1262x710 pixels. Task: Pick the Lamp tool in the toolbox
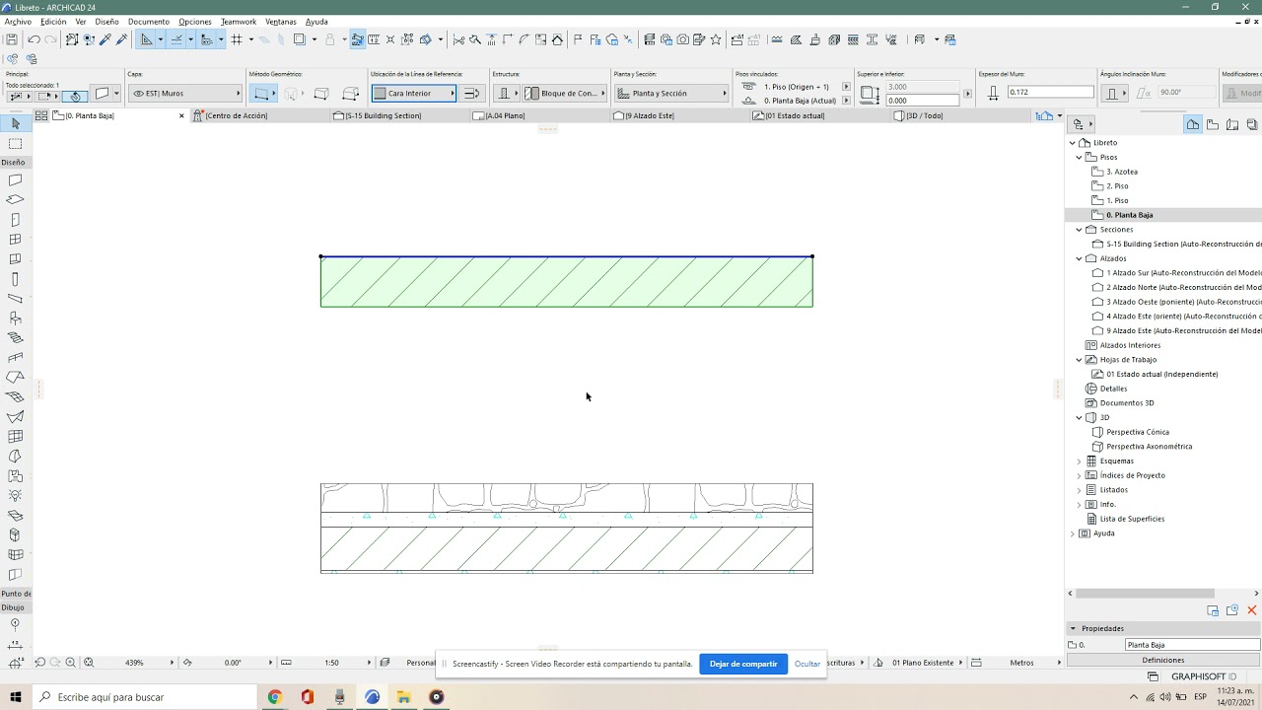tap(15, 496)
